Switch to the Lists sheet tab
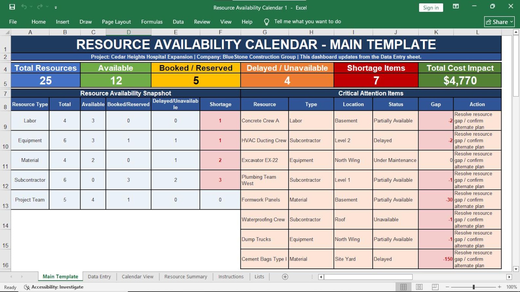Viewport: 520px width, 292px height. [259, 277]
